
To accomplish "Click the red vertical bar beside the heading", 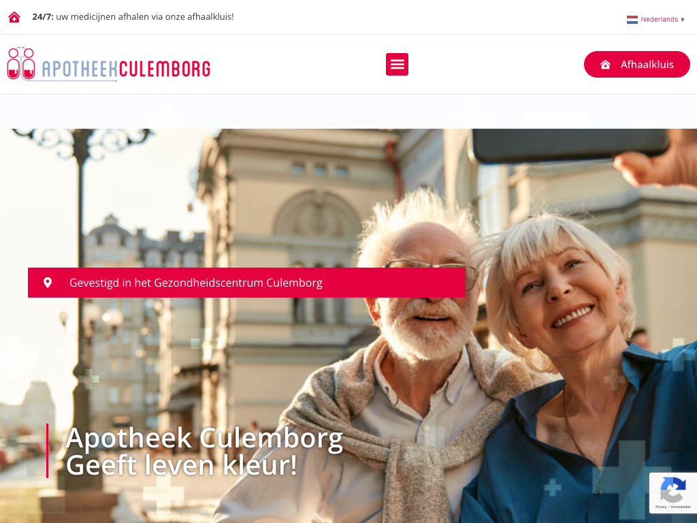I will pyautogui.click(x=47, y=451).
